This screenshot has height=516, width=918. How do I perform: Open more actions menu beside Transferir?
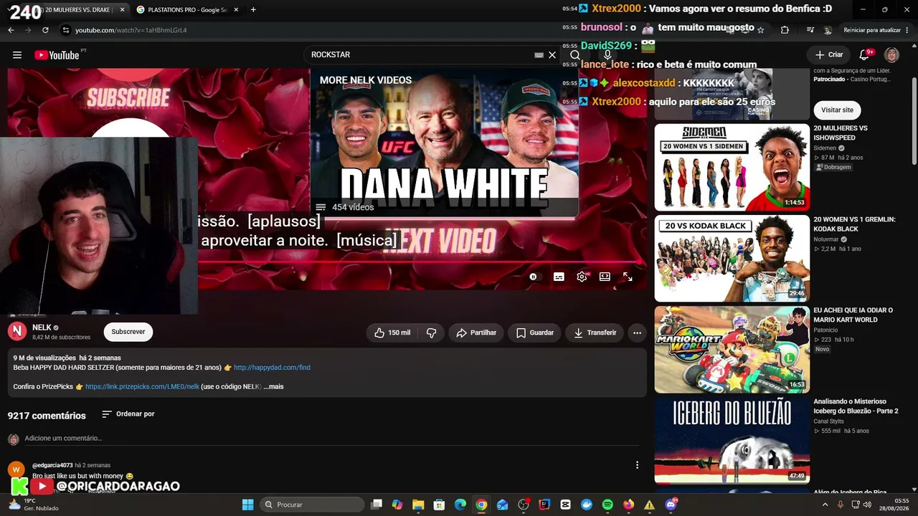coord(637,333)
